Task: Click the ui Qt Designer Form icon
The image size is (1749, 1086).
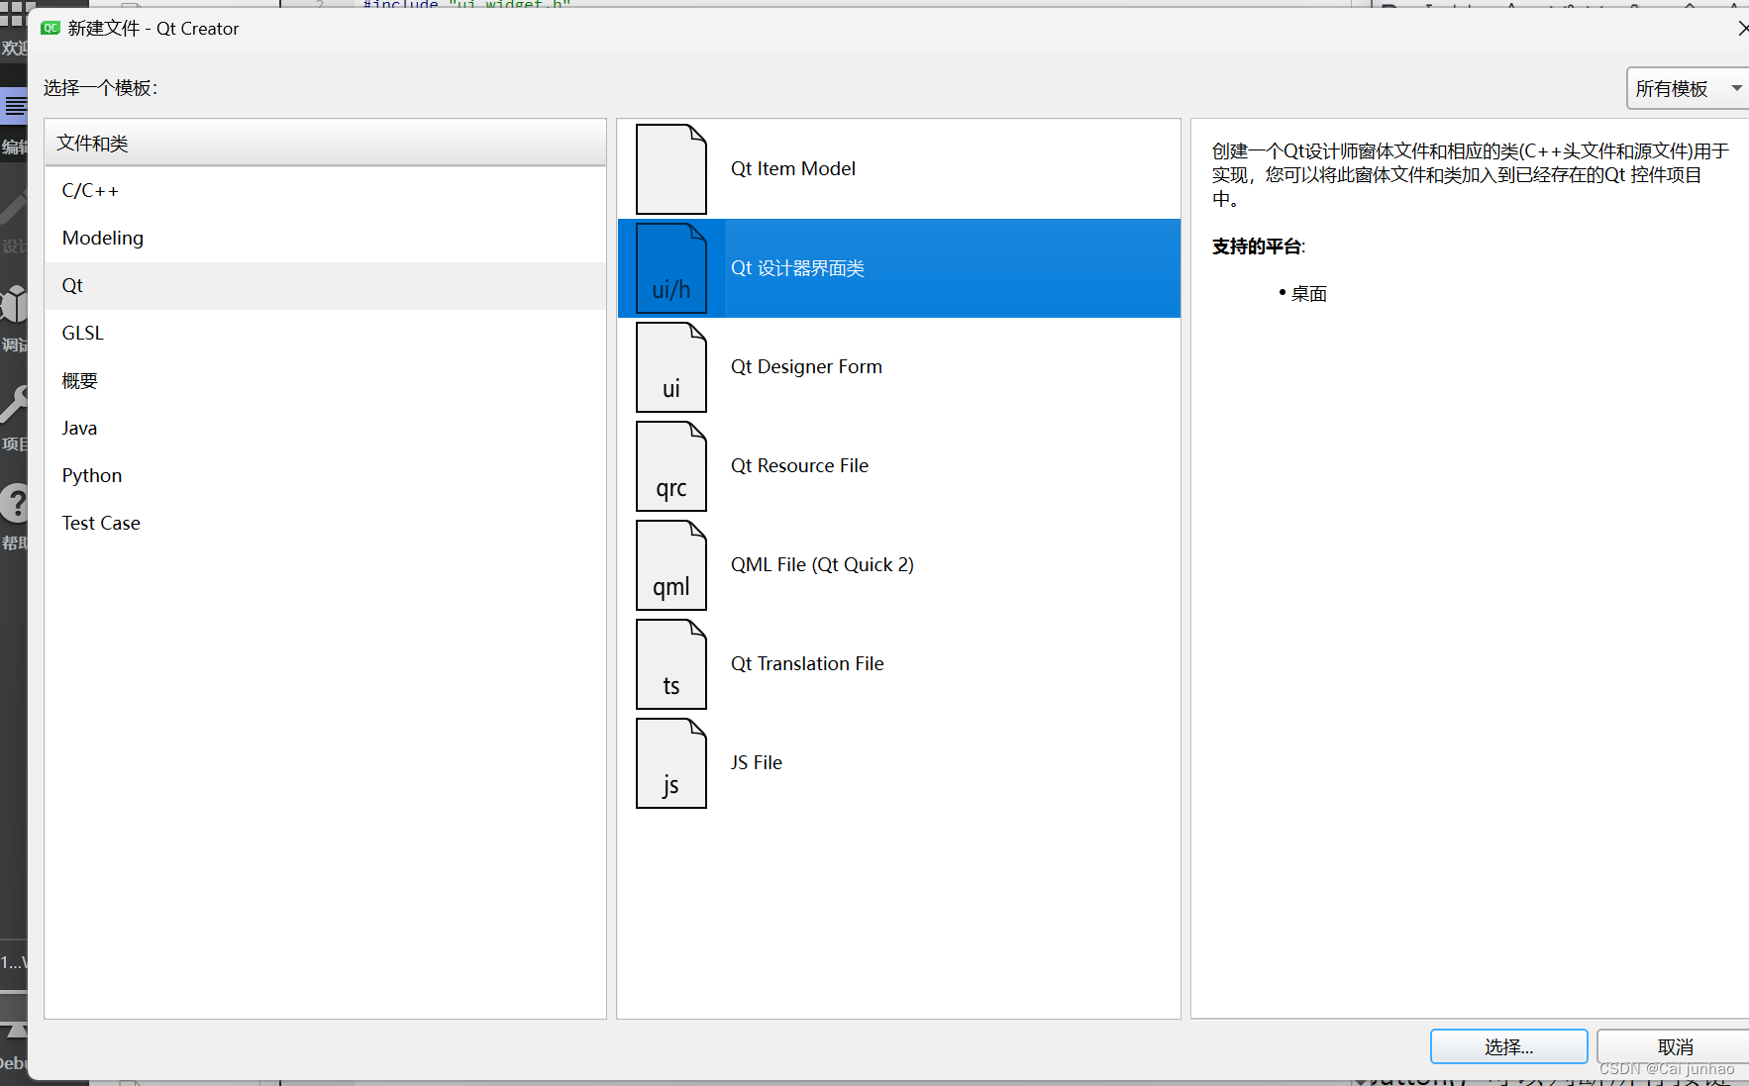Action: [x=671, y=367]
